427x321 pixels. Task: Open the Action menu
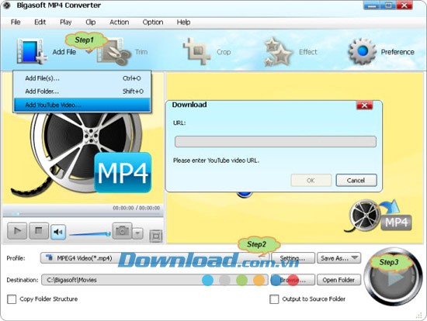point(120,22)
